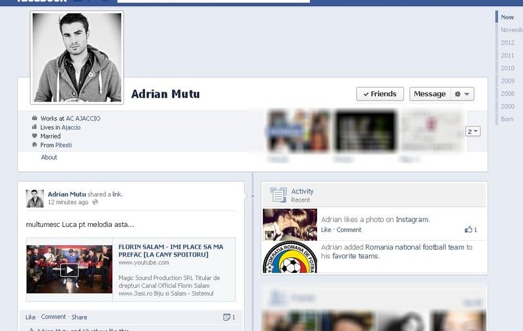Open the gear settings dropdown beside Message
This screenshot has height=331, width=523.
pyautogui.click(x=462, y=94)
